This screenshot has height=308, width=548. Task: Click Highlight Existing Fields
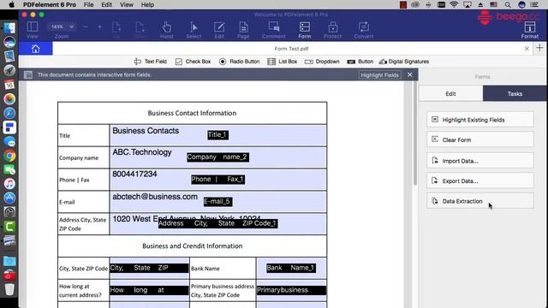click(x=480, y=120)
